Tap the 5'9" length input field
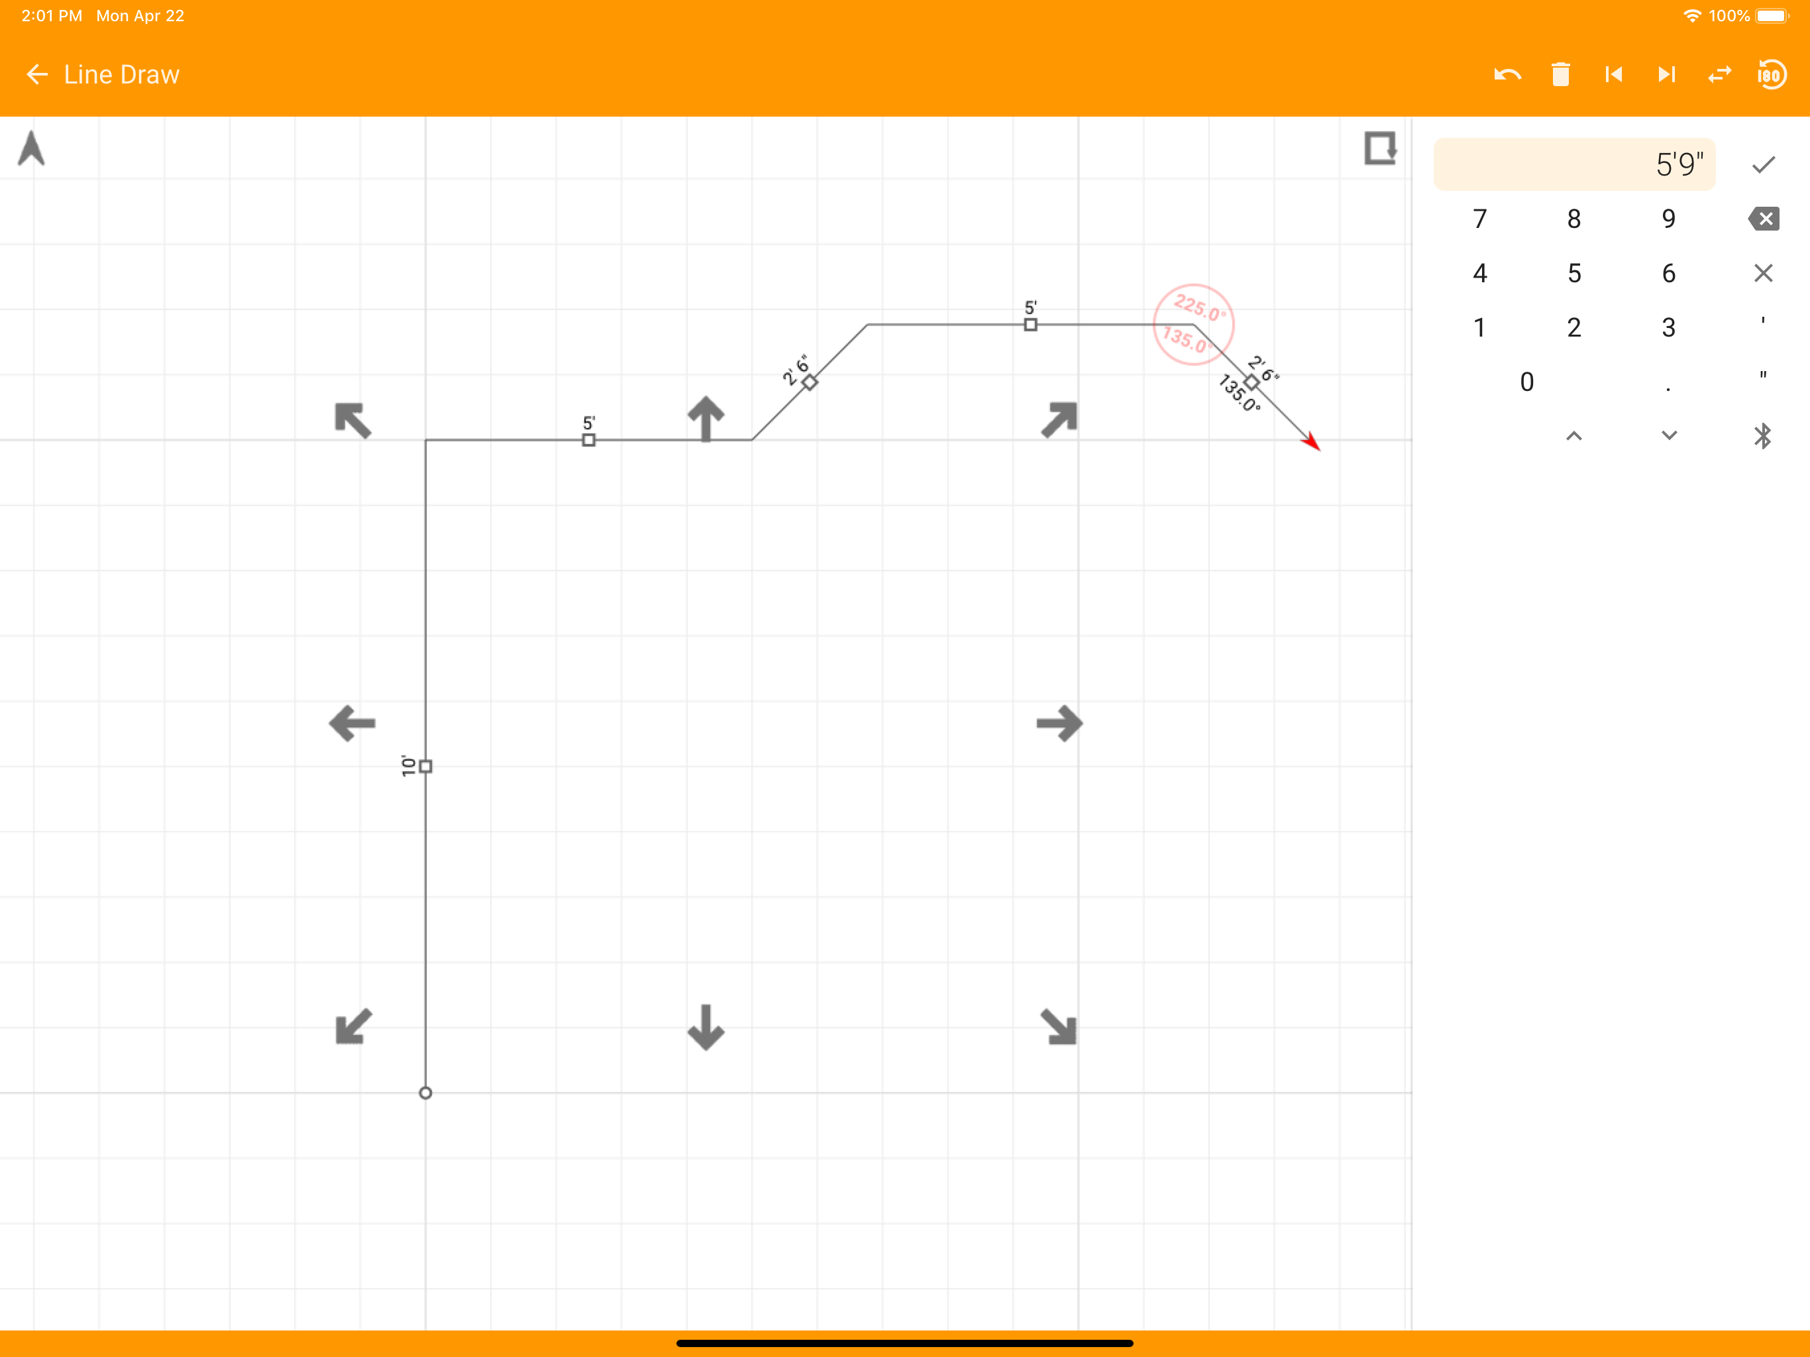Image resolution: width=1810 pixels, height=1357 pixels. coord(1574,164)
